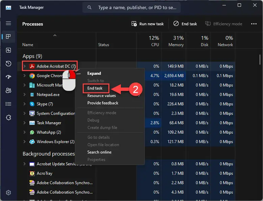Viewport: 263px width, 201px height.
Task: Open the Startup apps page icon
Action: pyautogui.click(x=8, y=77)
